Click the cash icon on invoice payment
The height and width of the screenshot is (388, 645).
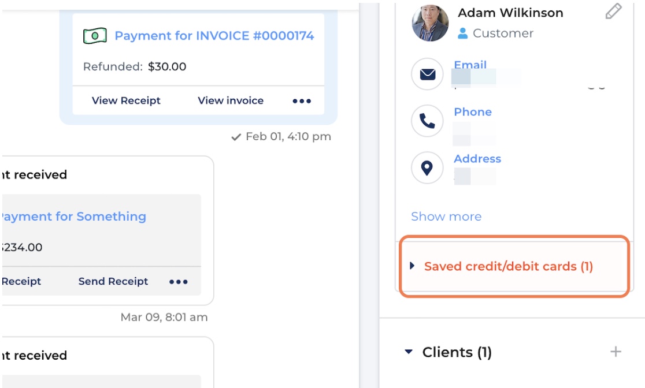pyautogui.click(x=95, y=36)
